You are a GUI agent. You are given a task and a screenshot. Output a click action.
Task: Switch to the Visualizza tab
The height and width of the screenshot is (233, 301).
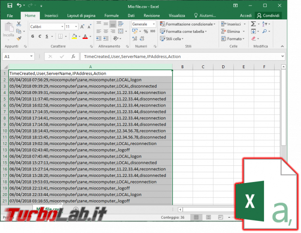(x=177, y=16)
